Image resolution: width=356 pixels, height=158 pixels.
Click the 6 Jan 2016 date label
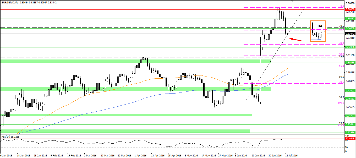[x=6, y=155]
